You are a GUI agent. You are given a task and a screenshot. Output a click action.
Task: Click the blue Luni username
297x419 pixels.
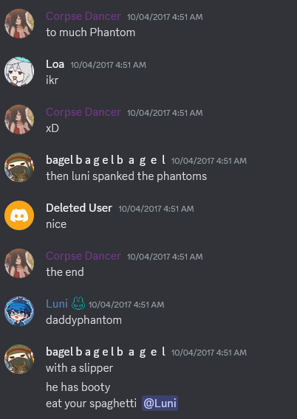(57, 304)
